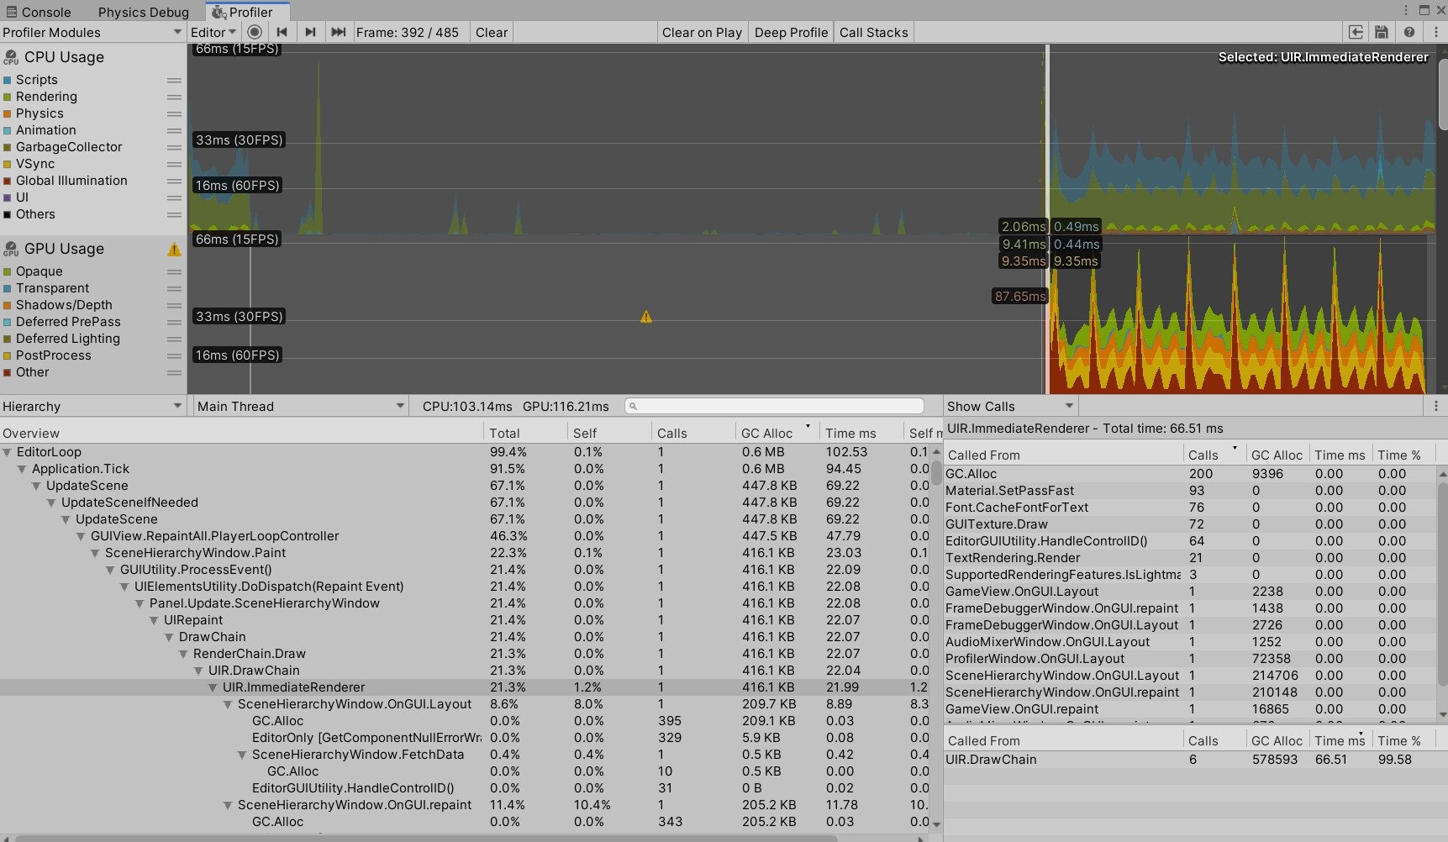Image resolution: width=1448 pixels, height=842 pixels.
Task: Grab the Transparent category reorder handle
Action: click(174, 289)
